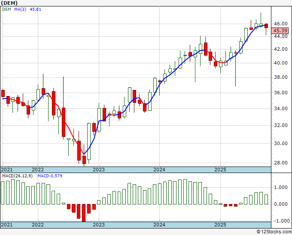The height and width of the screenshot is (235, 292).
Task: Click the MACD(26,12,9) indicator label
Action: pyautogui.click(x=17, y=176)
